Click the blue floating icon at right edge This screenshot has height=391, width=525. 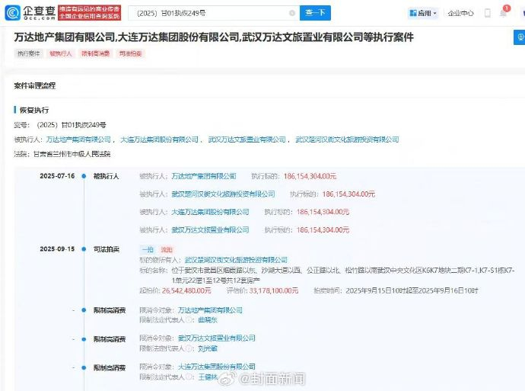pos(520,37)
